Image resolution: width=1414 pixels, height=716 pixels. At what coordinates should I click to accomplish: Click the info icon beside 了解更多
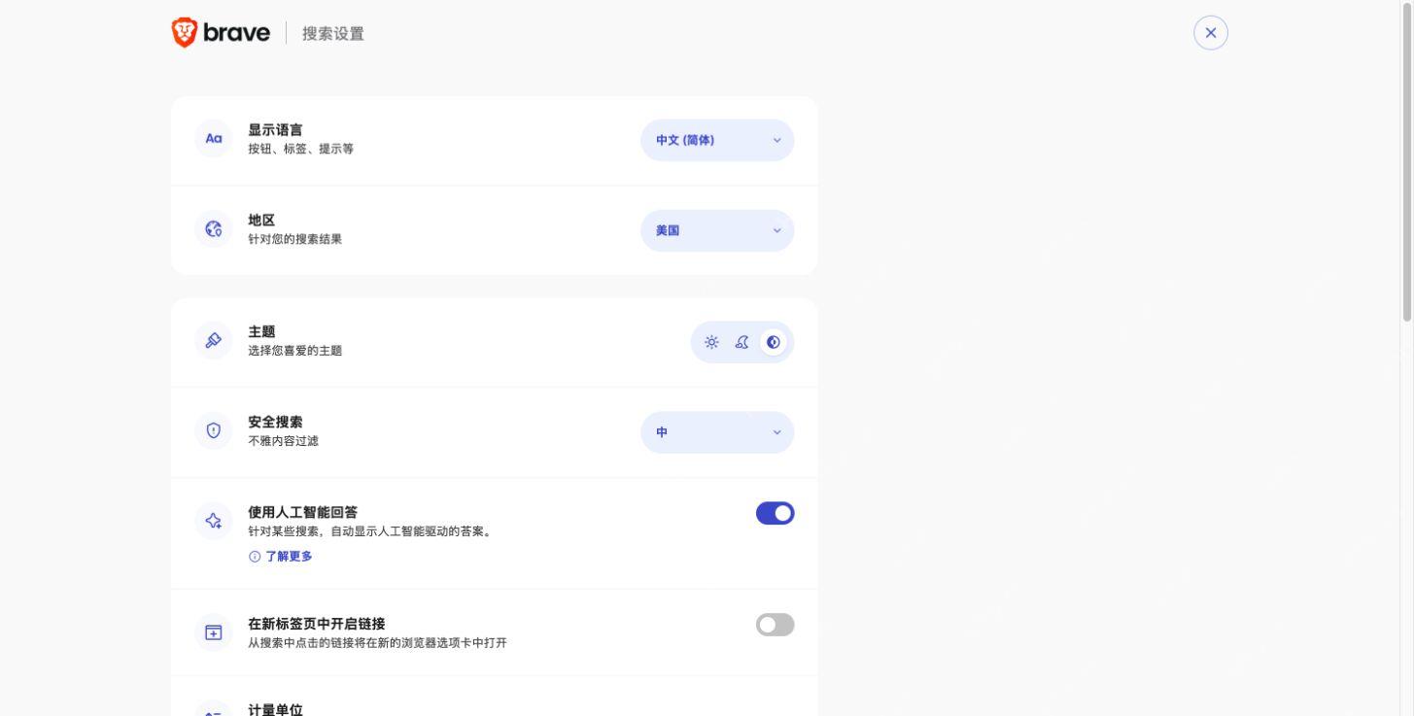point(255,557)
